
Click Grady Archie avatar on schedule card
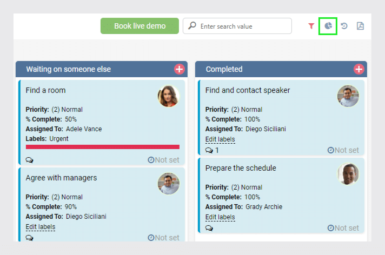(x=348, y=174)
